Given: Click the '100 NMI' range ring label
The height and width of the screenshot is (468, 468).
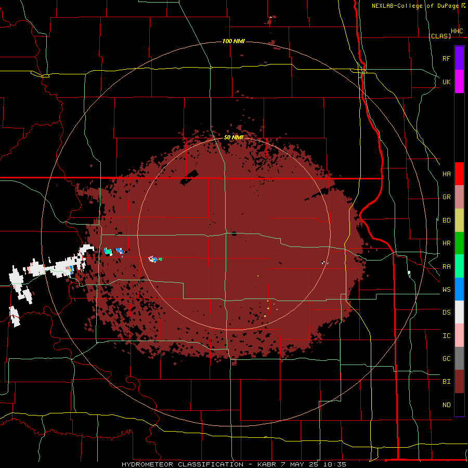Looking at the screenshot, I should (233, 41).
